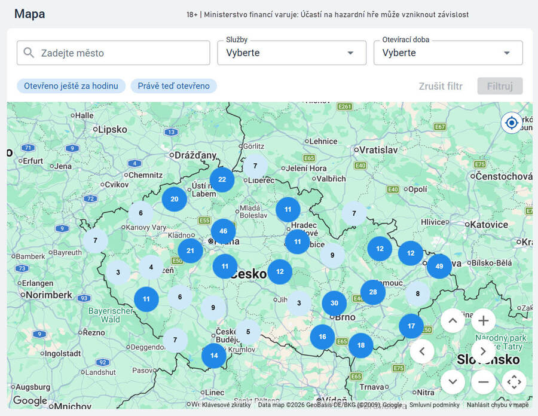538x416 pixels.
Task: Click the 'Drážďany' city label on the map
Action: click(x=195, y=155)
